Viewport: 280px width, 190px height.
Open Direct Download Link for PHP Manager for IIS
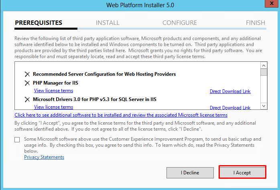click(x=230, y=91)
